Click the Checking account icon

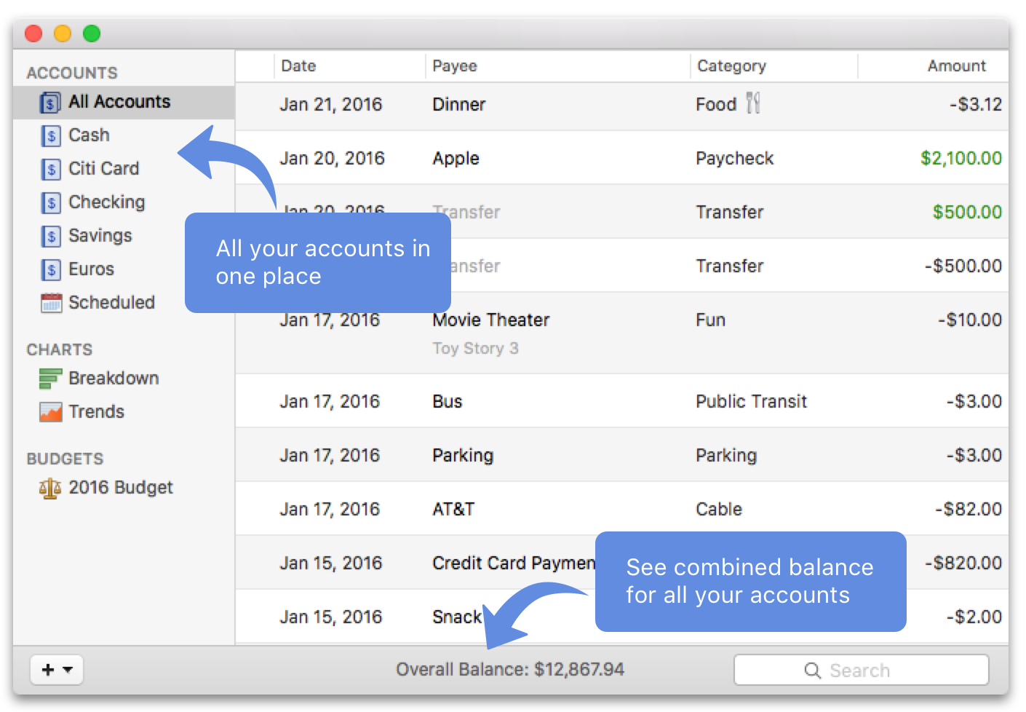pyautogui.click(x=50, y=203)
